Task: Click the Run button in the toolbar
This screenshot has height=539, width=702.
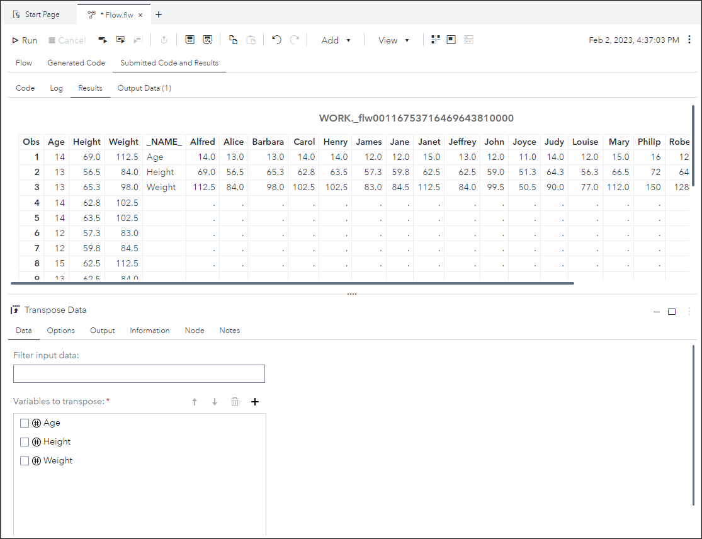Action: pyautogui.click(x=25, y=40)
